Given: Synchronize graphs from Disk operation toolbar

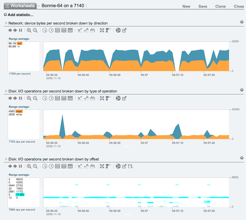Looking at the screenshot, I should 102,98.
